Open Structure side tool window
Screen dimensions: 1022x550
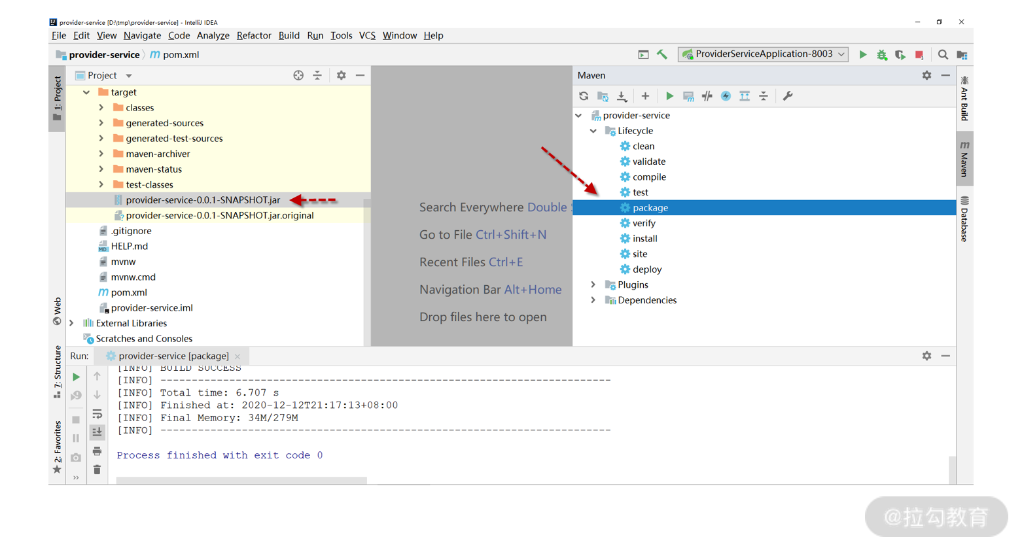coord(57,373)
